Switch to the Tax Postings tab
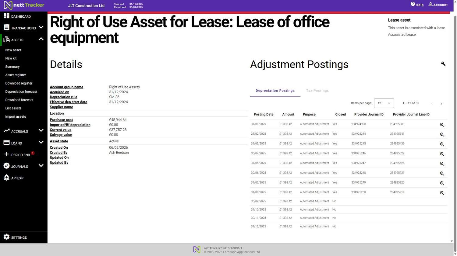Viewport: 457px width, 256px height. tap(317, 90)
